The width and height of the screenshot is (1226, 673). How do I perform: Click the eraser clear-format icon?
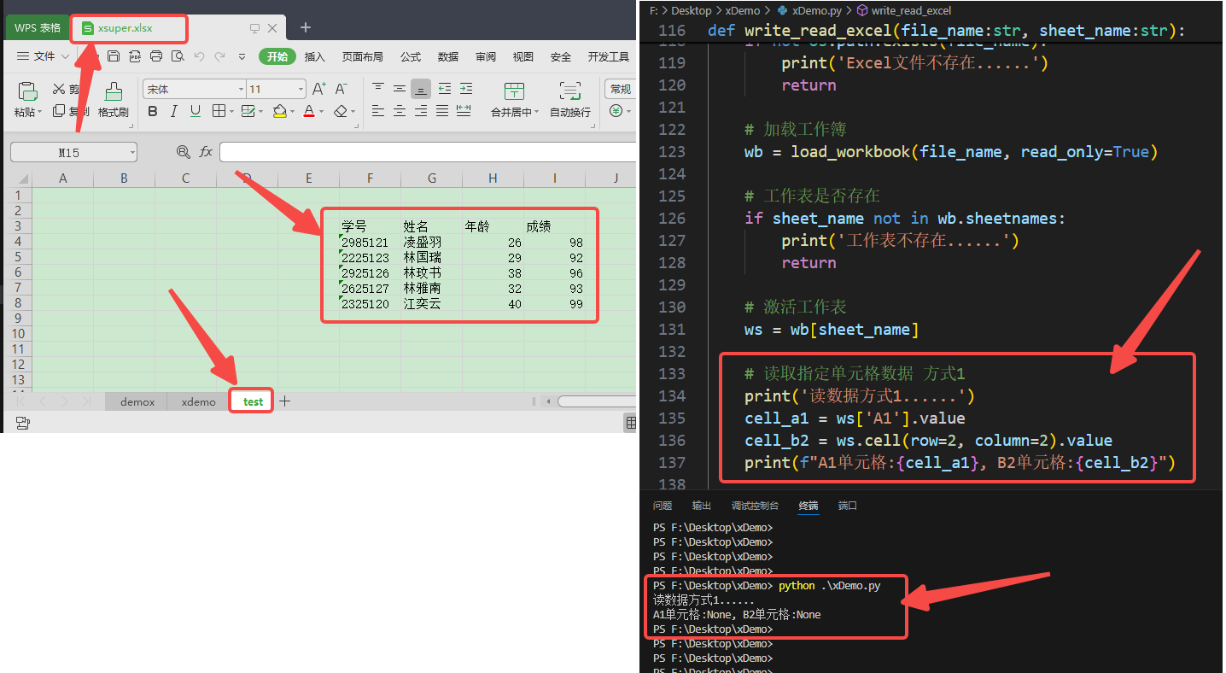(x=341, y=111)
